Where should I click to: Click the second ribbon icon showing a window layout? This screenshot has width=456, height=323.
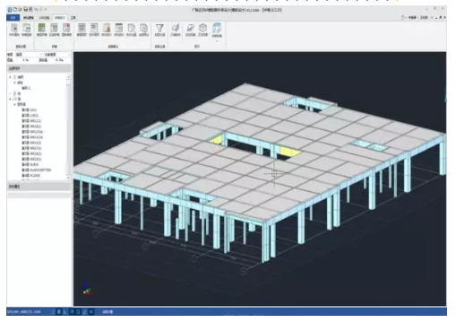[27, 28]
